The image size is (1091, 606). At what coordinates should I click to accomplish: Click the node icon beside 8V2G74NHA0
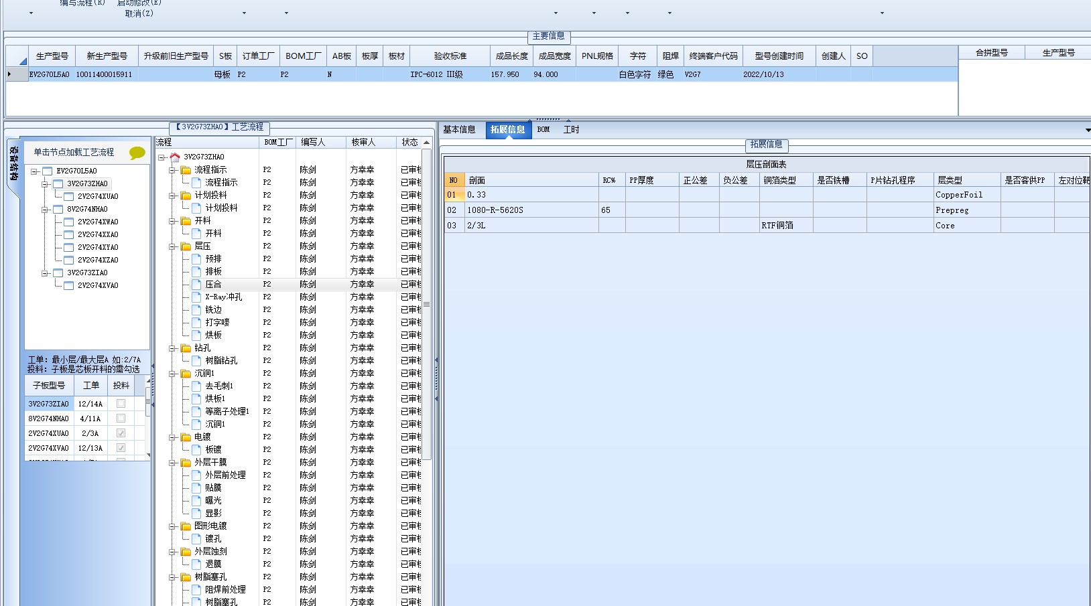click(58, 210)
